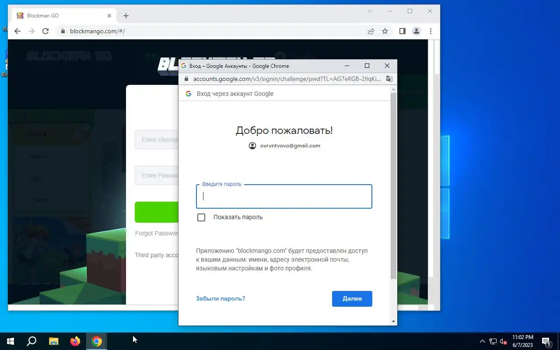Bookmark this tab with star icon

pyautogui.click(x=385, y=31)
